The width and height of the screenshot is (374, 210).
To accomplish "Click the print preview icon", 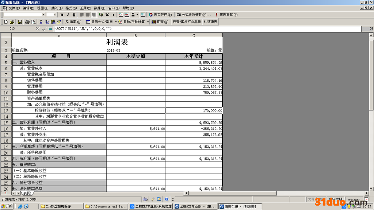I will coord(33,22).
